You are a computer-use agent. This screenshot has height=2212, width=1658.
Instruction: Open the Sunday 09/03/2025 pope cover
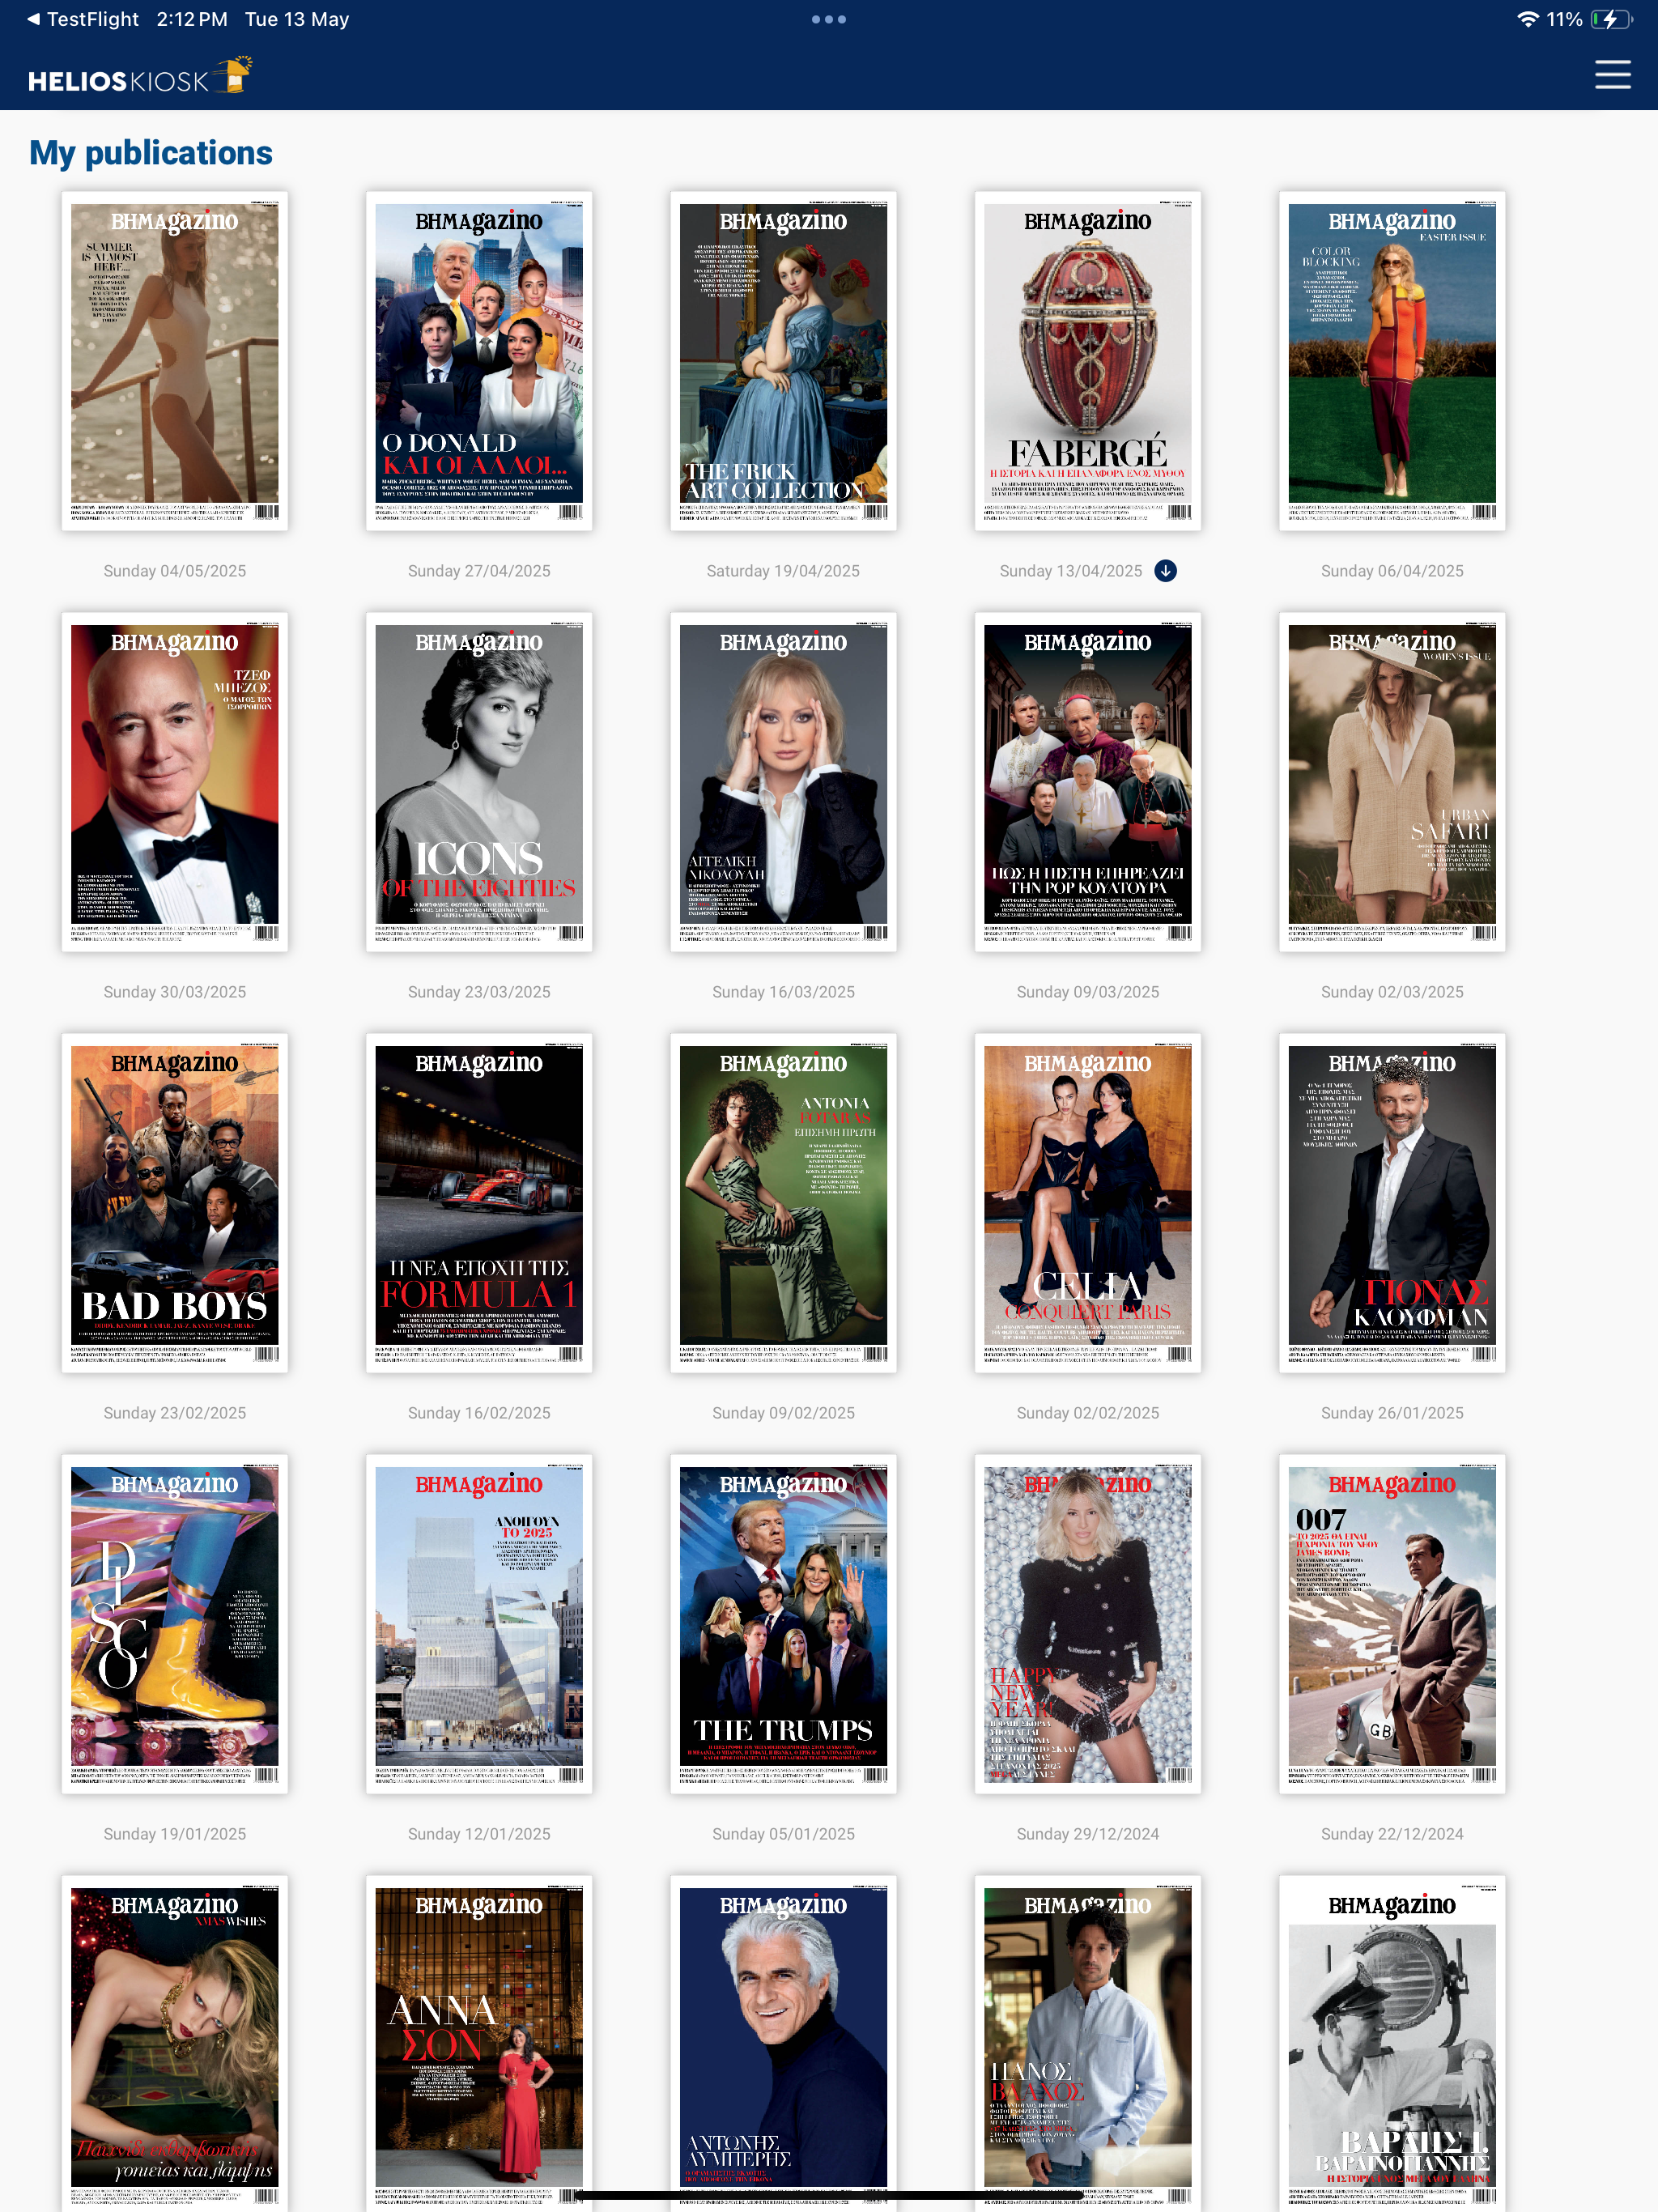1088,782
